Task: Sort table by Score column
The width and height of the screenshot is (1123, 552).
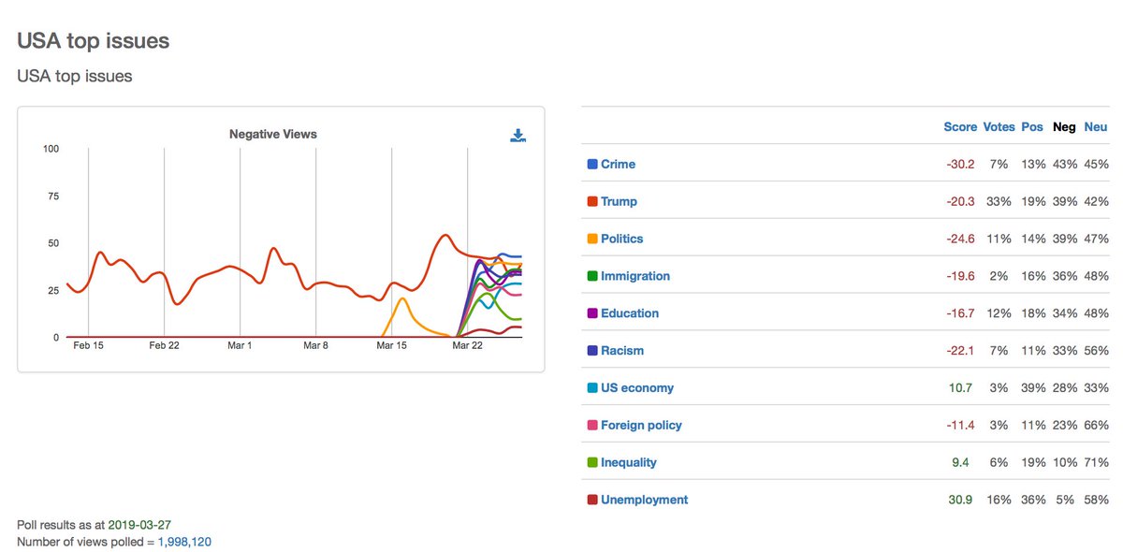Action: click(x=960, y=126)
